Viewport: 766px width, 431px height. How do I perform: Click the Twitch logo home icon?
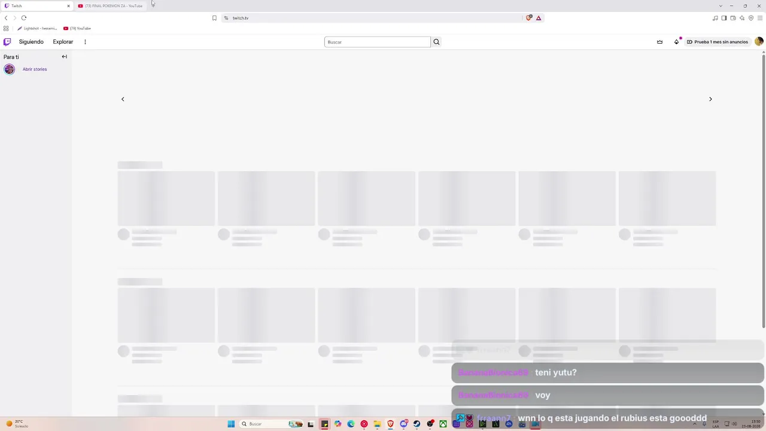pyautogui.click(x=7, y=42)
